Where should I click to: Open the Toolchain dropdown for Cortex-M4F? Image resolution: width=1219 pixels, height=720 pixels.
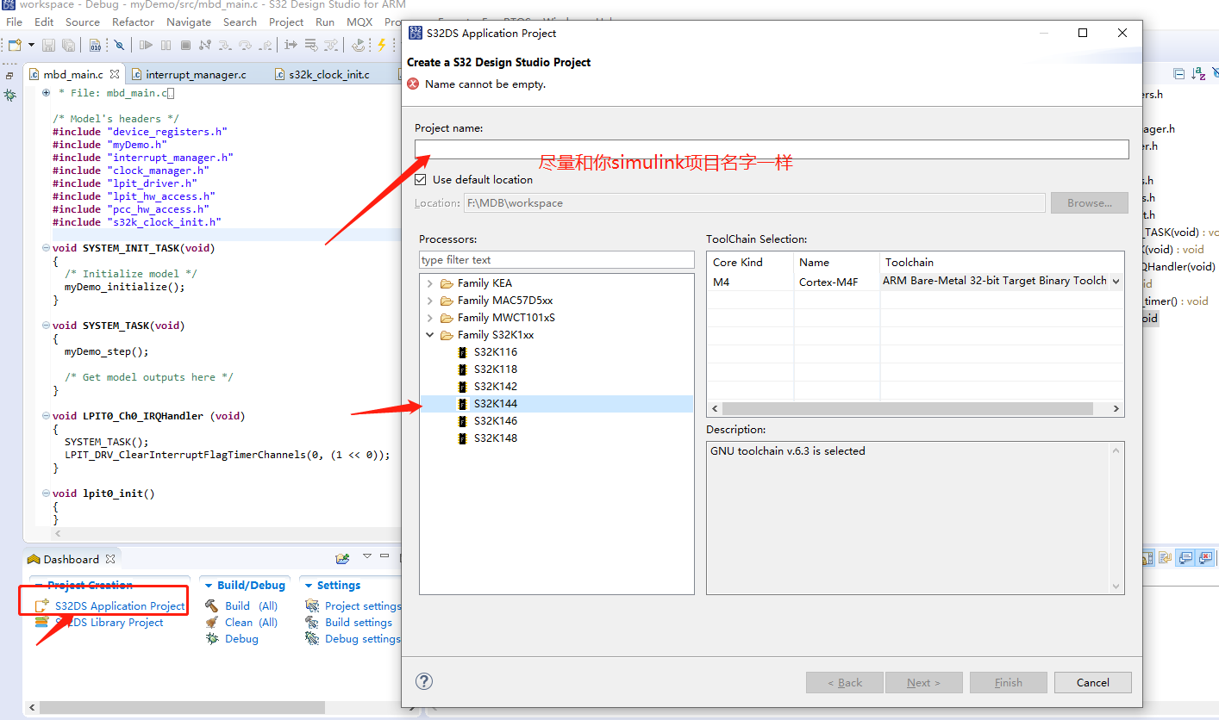pyautogui.click(x=1116, y=281)
